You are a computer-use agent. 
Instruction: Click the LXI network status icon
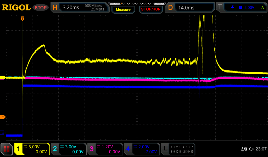[244, 149]
